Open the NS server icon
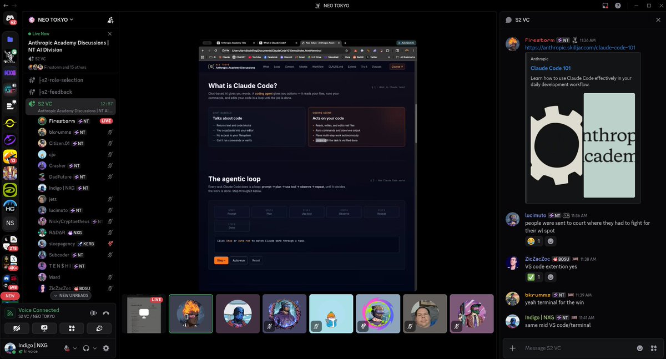Screen dimensions: 666x359 10,223
